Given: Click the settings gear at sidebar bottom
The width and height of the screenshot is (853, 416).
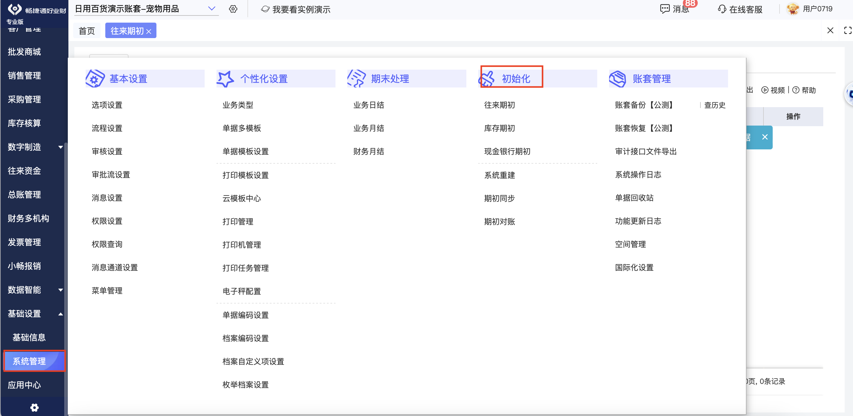Looking at the screenshot, I should [x=34, y=407].
